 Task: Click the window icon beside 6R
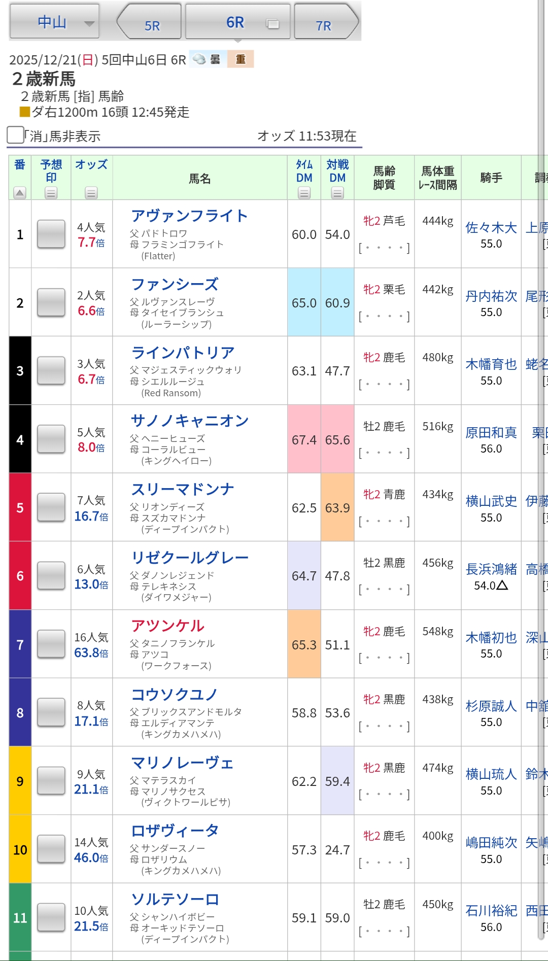(x=273, y=24)
